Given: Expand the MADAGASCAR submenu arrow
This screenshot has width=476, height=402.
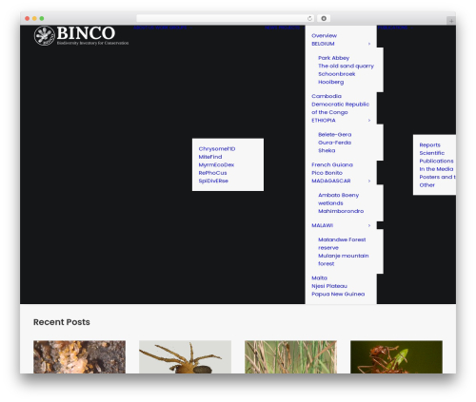Looking at the screenshot, I should [x=369, y=181].
